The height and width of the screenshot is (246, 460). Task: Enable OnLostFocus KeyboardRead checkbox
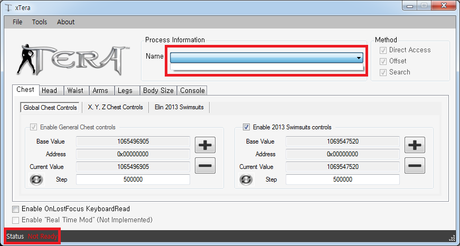16,209
